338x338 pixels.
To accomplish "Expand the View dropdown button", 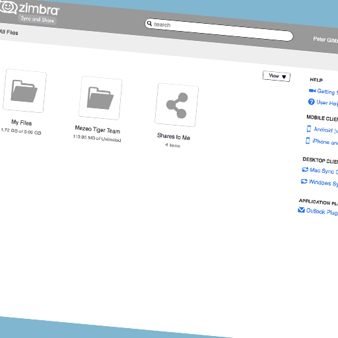I will pos(277,77).
